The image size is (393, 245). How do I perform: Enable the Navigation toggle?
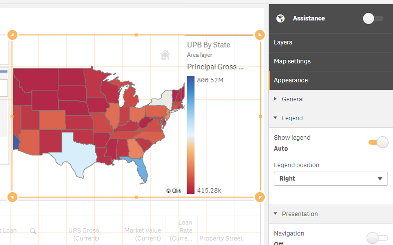pyautogui.click(x=377, y=238)
